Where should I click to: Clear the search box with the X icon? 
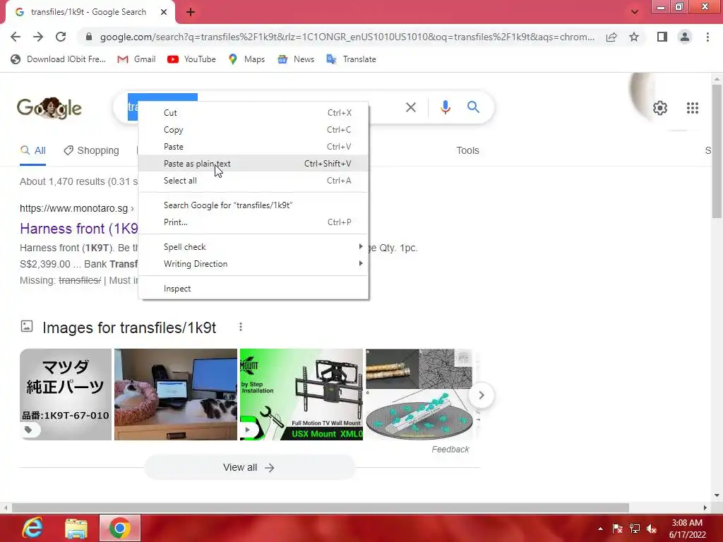coord(410,107)
